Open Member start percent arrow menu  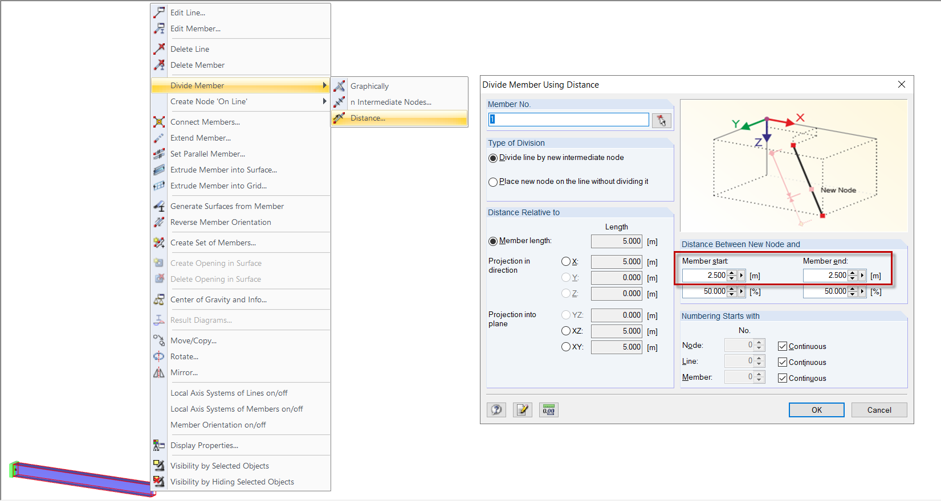pyautogui.click(x=742, y=291)
